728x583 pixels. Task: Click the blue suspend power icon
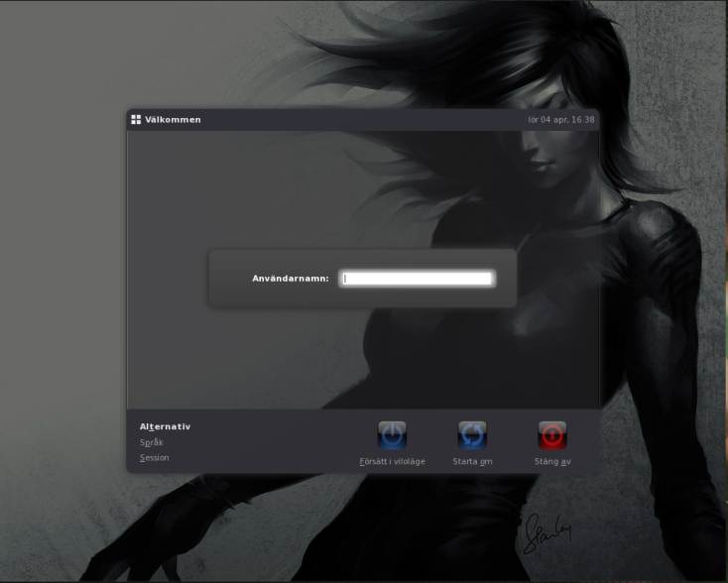pyautogui.click(x=393, y=435)
